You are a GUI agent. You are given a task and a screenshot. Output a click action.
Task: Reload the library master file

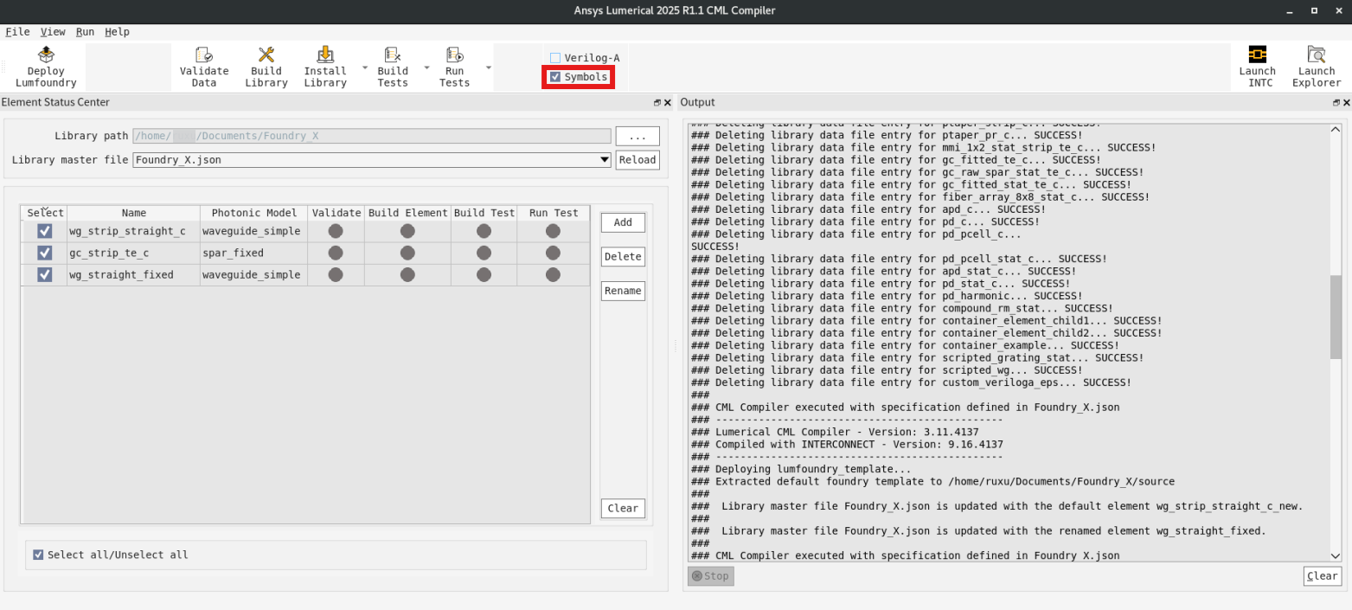pyautogui.click(x=638, y=160)
